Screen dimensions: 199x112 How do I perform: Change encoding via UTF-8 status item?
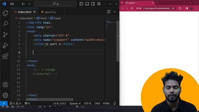tap(87, 103)
